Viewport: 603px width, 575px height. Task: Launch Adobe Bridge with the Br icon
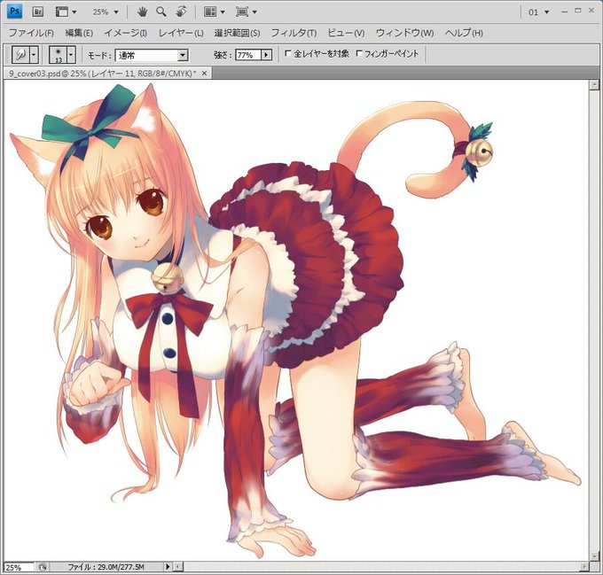pos(37,12)
